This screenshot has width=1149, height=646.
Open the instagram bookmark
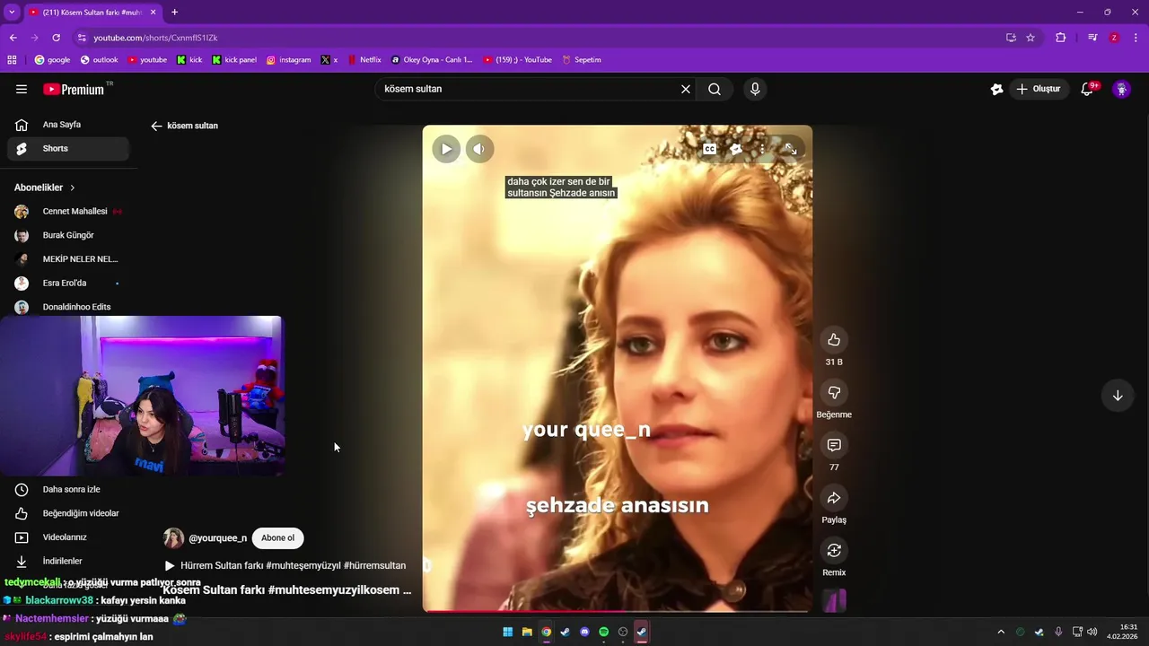(288, 60)
